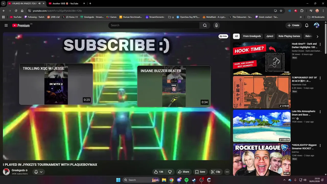
Task: Select the From Greekgodx filter chip
Action: click(252, 36)
